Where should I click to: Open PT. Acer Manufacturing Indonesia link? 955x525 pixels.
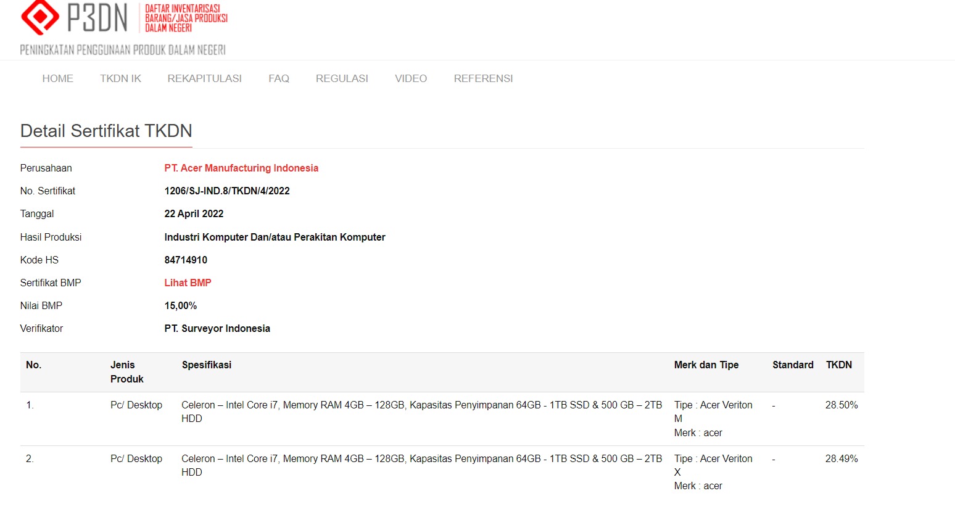[241, 168]
